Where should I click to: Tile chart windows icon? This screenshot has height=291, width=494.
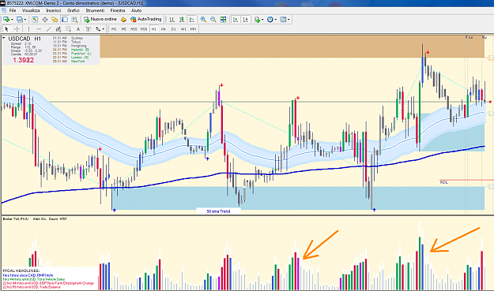[223, 20]
